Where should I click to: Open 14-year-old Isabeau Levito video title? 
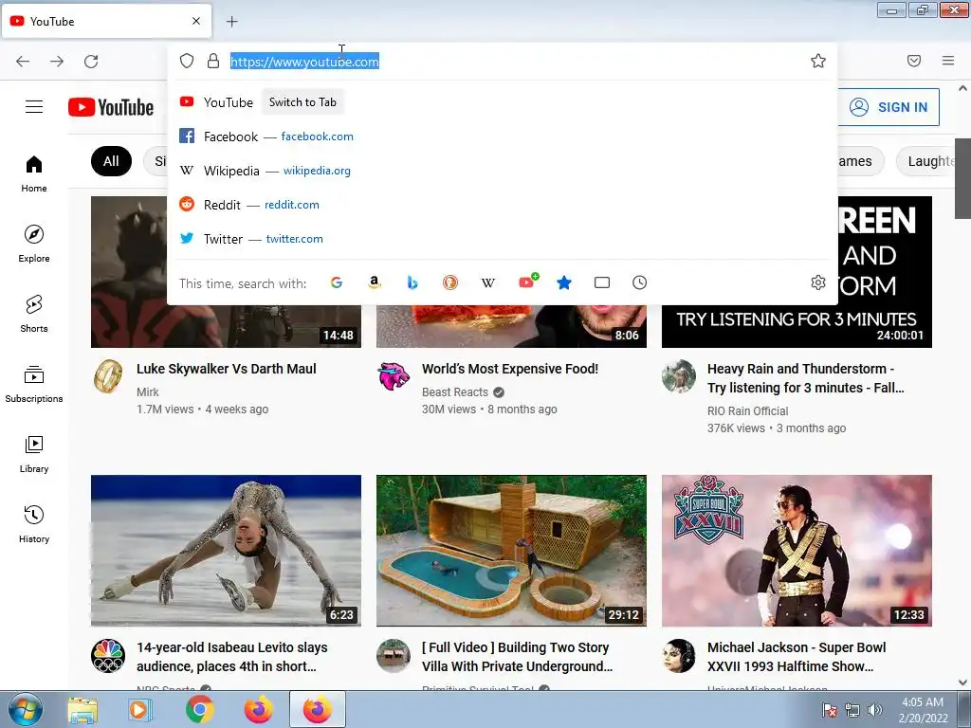[232, 657]
